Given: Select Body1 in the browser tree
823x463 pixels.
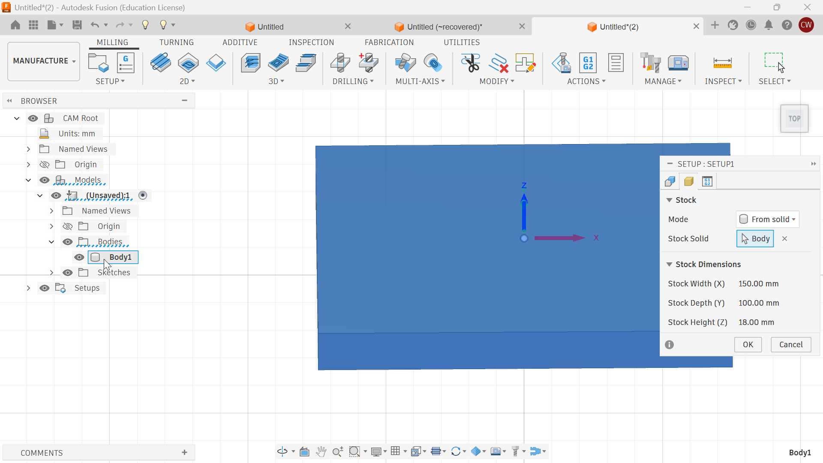Looking at the screenshot, I should click(x=114, y=257).
